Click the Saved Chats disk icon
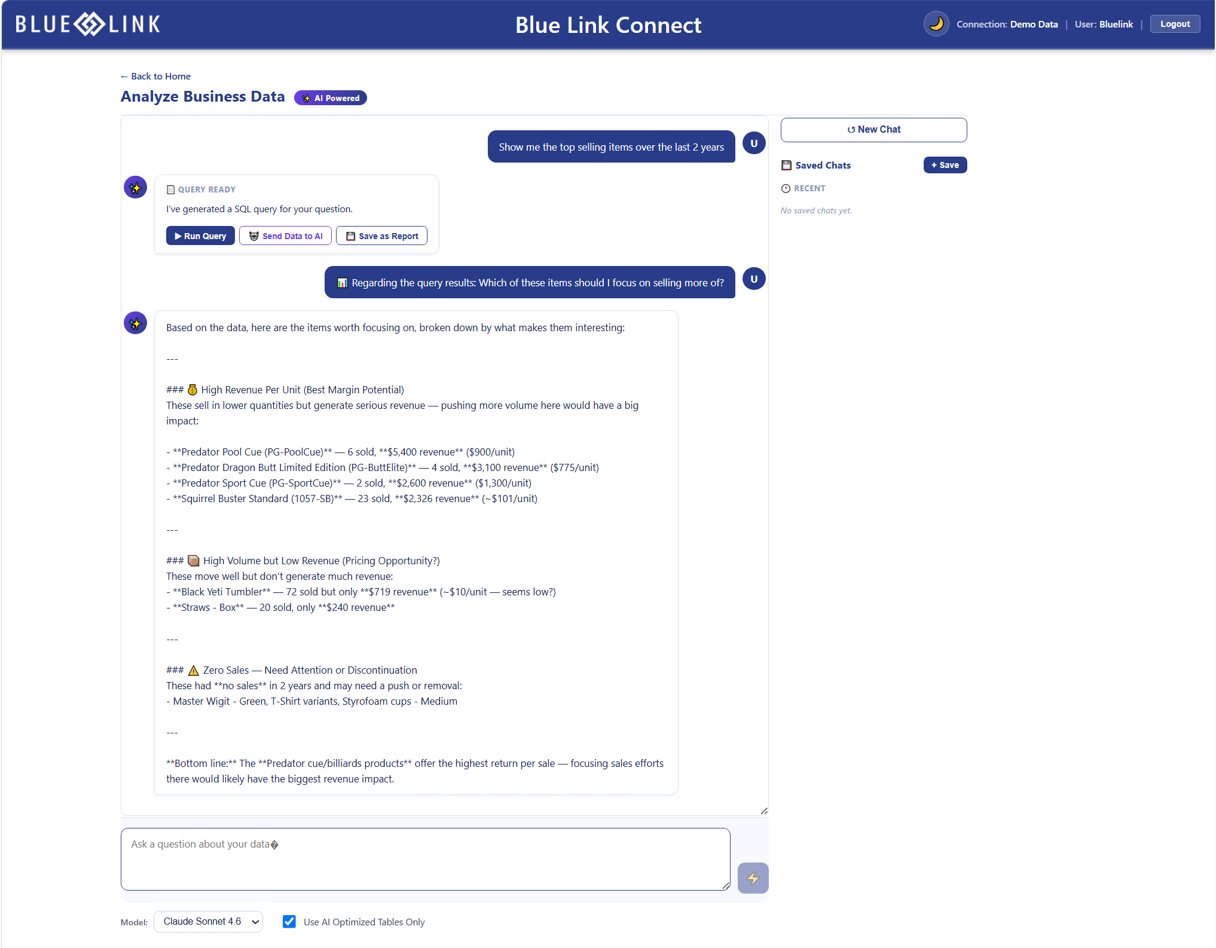This screenshot has height=948, width=1216. (x=787, y=166)
